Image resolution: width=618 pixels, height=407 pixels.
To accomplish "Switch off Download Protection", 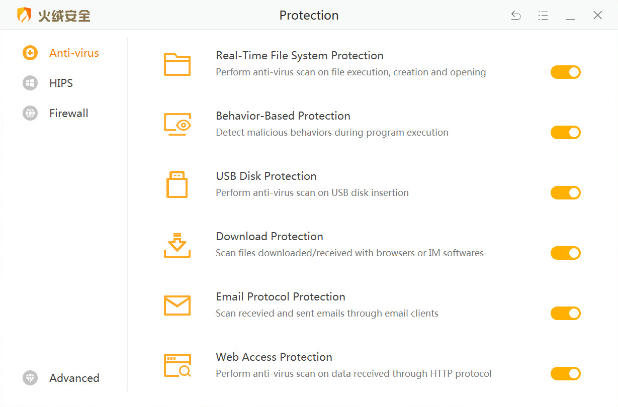I will tap(565, 253).
